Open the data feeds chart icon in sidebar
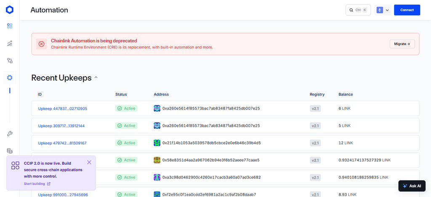 (x=10, y=43)
